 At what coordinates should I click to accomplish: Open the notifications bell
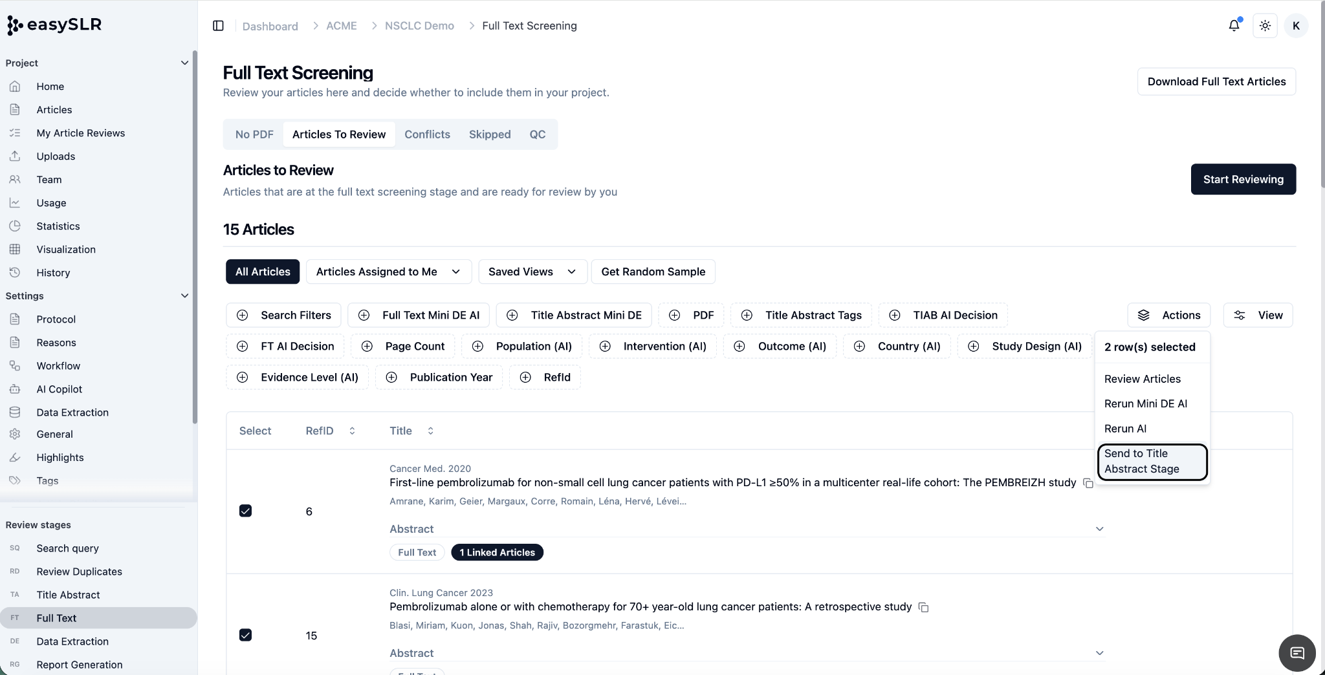pyautogui.click(x=1234, y=25)
